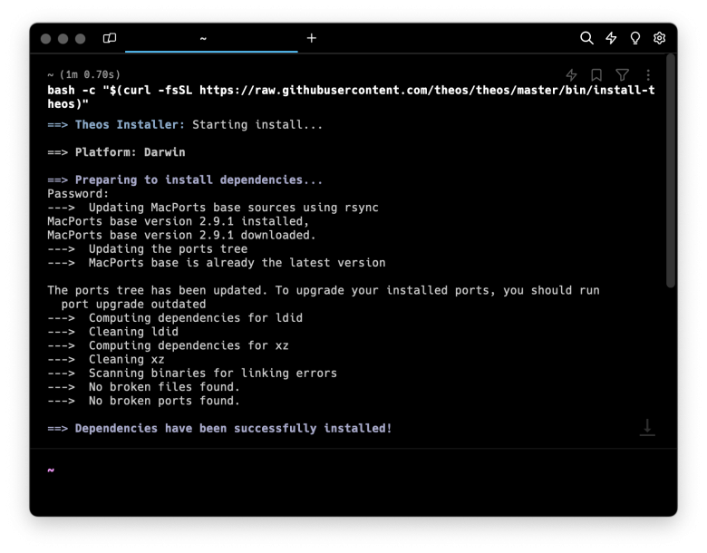Click 'Preparing to install dependencies...' line
This screenshot has width=707, height=553.
(x=185, y=180)
